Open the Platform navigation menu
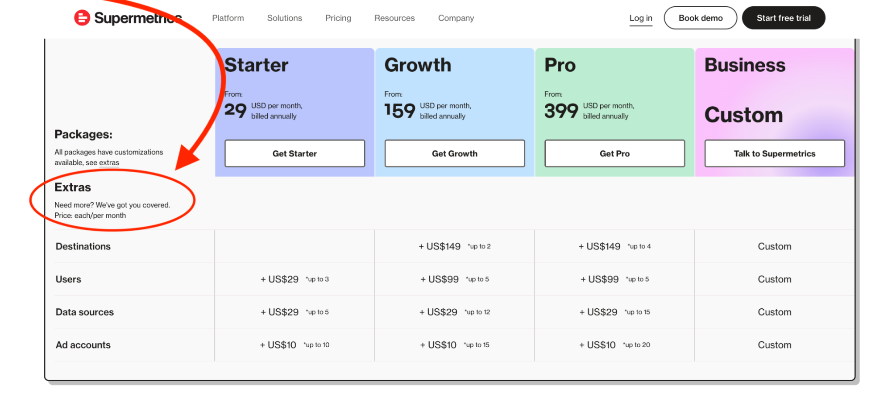 click(228, 18)
